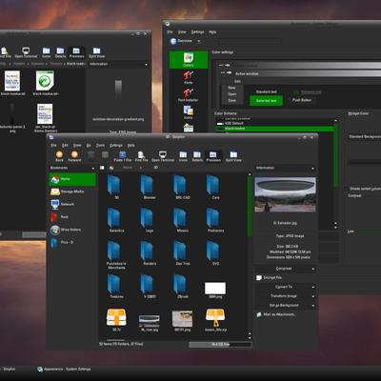Open the Tools menu in front Dolphin window
Screen dimensions: 381x381
point(100,146)
